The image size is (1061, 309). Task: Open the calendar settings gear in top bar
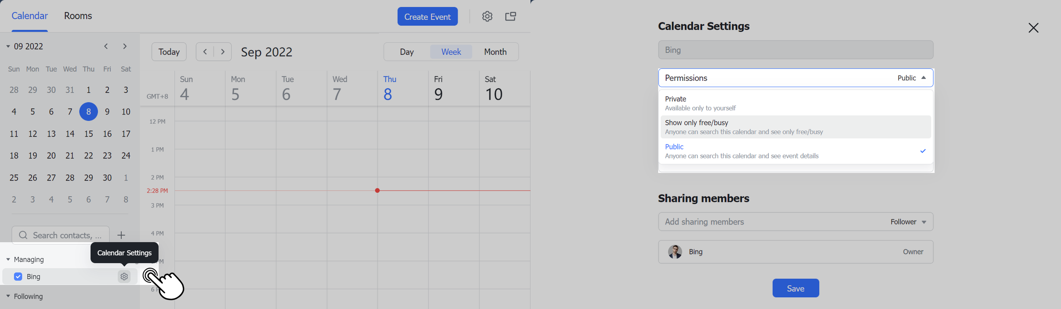[487, 17]
